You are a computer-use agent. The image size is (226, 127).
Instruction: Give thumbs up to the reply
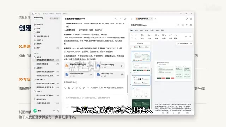click(69, 87)
